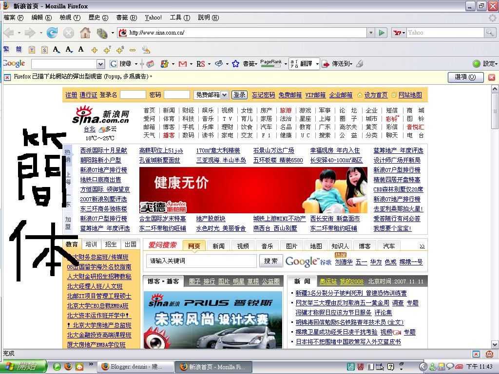The image size is (499, 374).
Task: Convert page to Simplified Chinese (簡)
Action: pyautogui.click(x=19, y=49)
